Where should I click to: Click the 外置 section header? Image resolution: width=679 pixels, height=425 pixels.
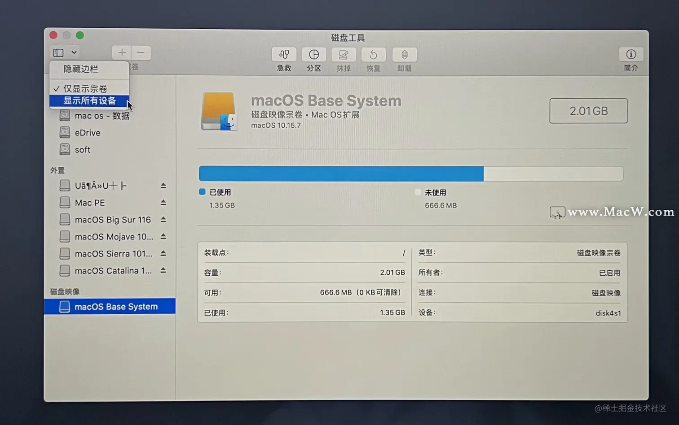tap(57, 170)
